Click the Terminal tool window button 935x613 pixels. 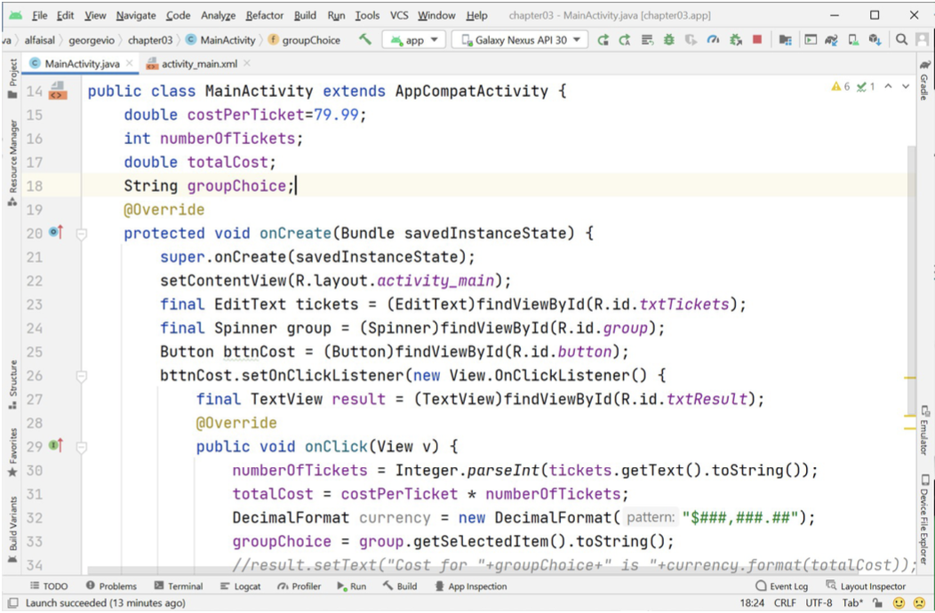click(179, 586)
